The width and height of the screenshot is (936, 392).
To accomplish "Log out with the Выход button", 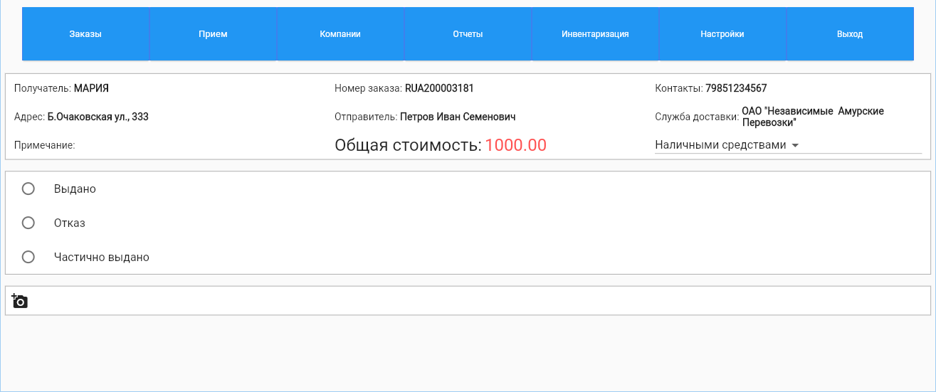I will (850, 33).
